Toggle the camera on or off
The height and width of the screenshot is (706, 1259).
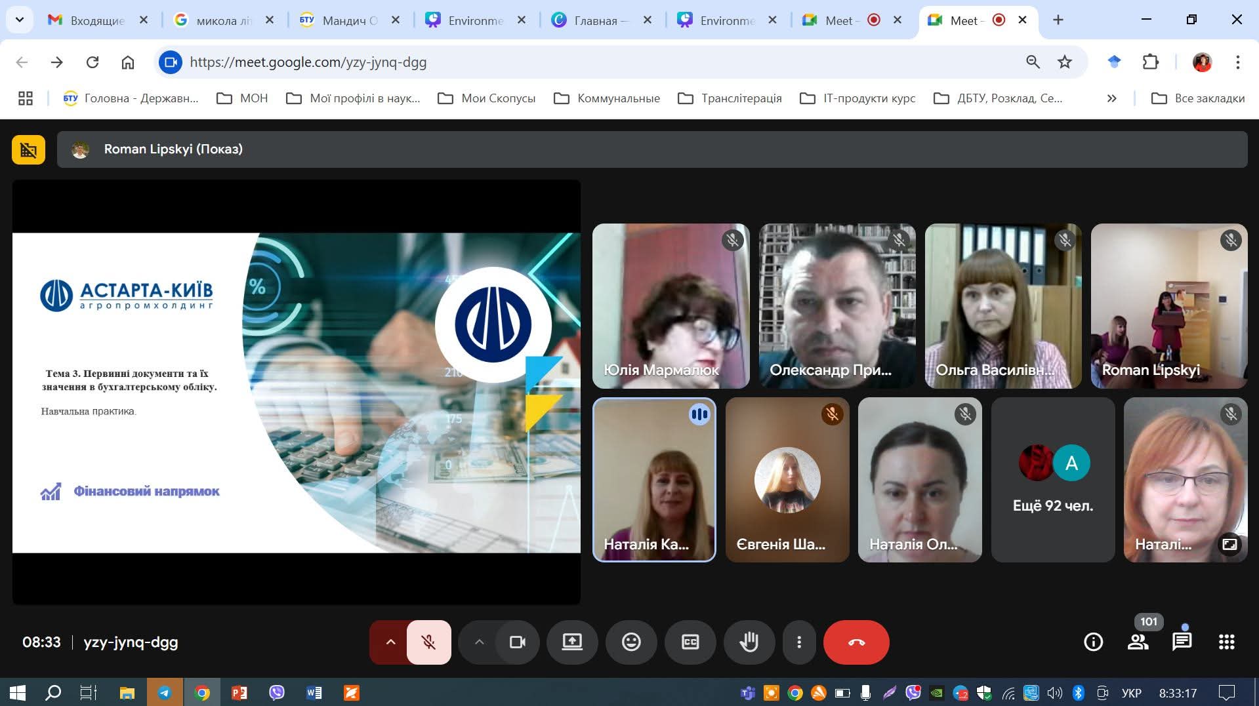tap(518, 642)
